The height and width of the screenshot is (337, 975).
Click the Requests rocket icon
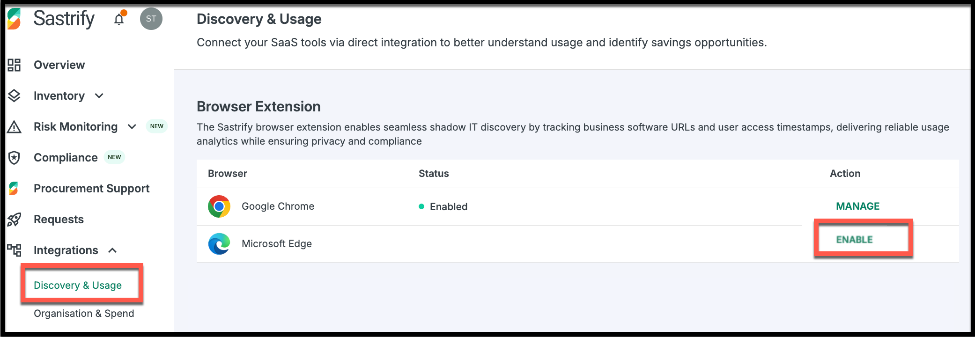[14, 220]
